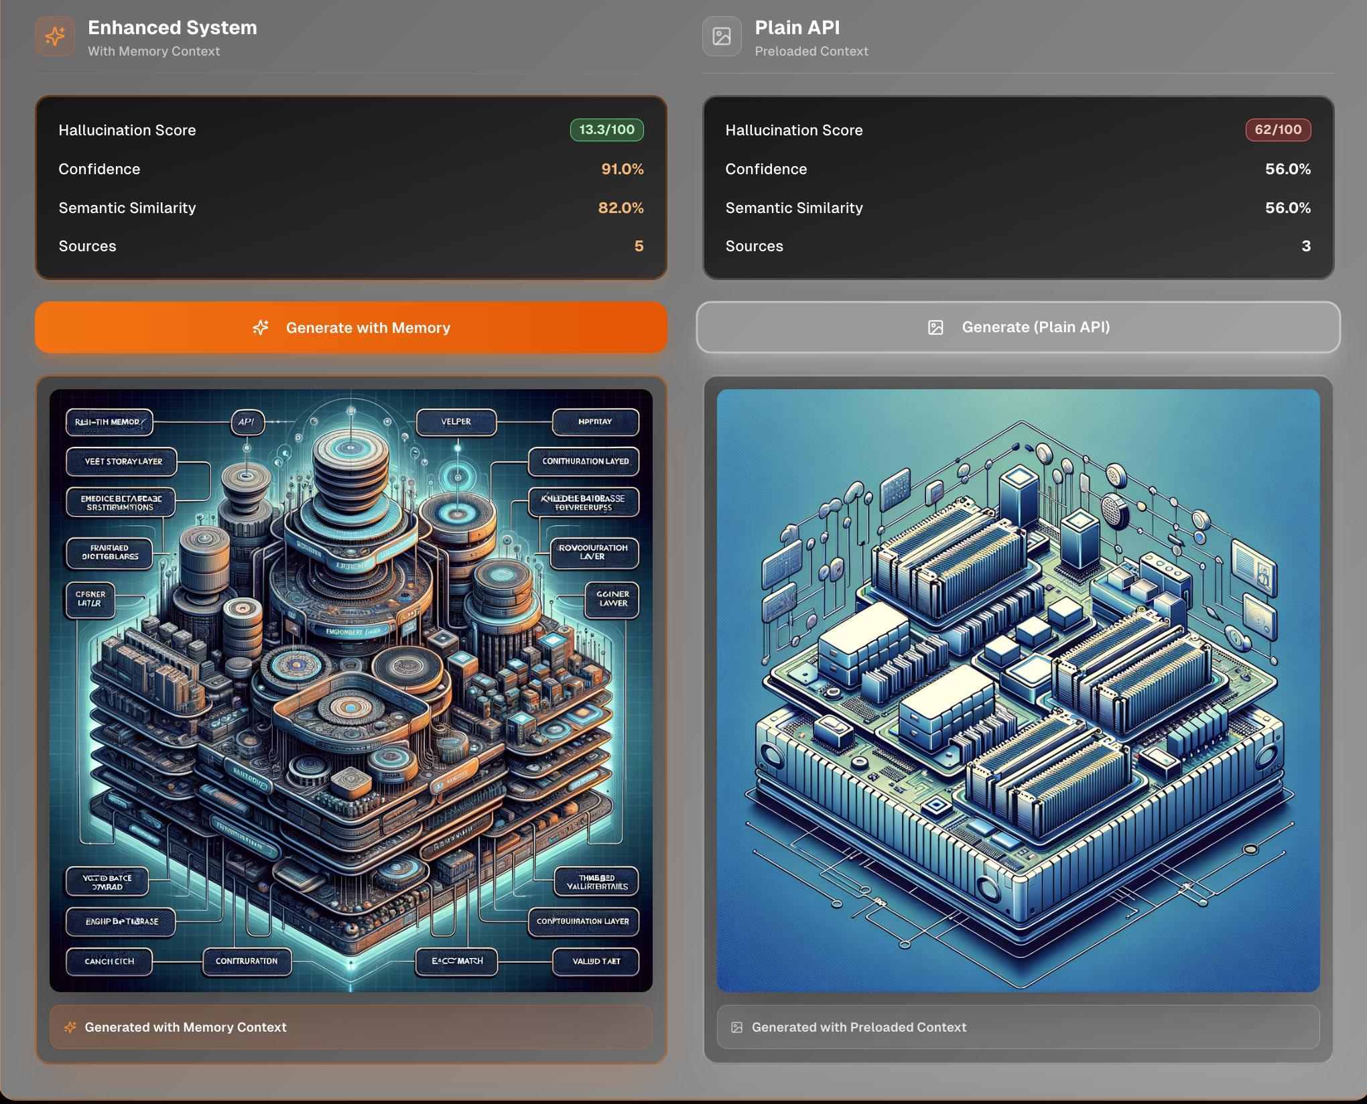Click the Generated with Preloaded Context caption
The height and width of the screenshot is (1104, 1367).
click(x=858, y=1027)
